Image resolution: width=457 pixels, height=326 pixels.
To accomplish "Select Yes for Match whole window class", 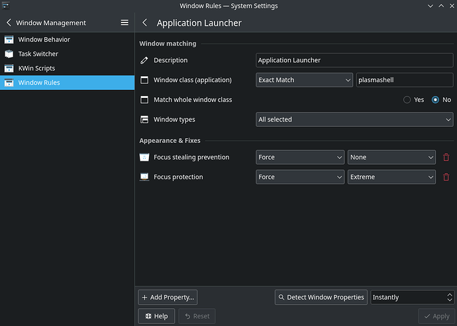I will pyautogui.click(x=407, y=100).
